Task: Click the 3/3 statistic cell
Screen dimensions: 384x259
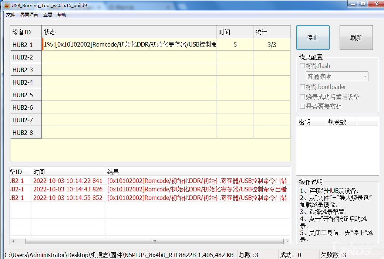Action: pyautogui.click(x=272, y=45)
